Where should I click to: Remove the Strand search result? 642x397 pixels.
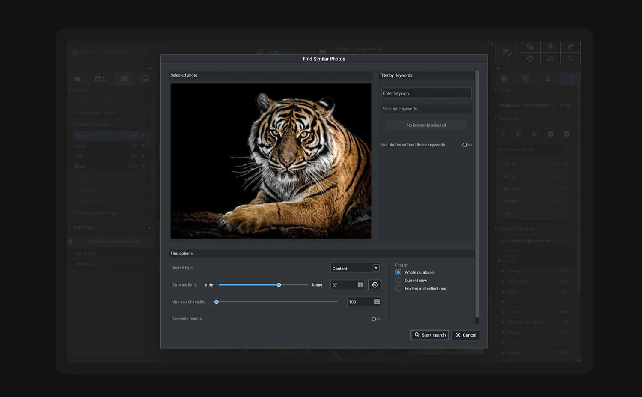click(143, 166)
